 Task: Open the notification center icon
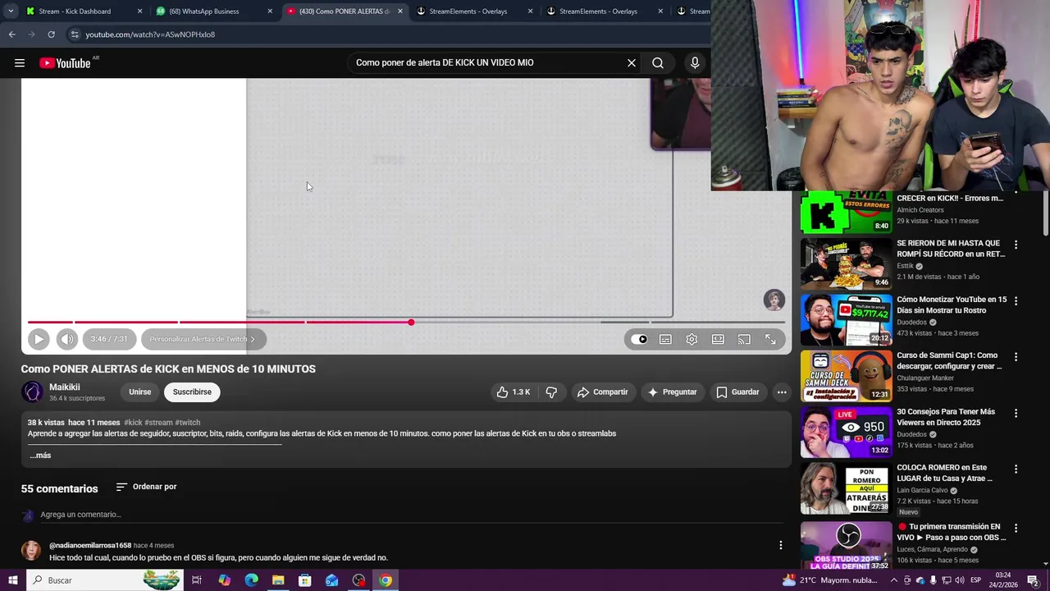tap(1033, 580)
